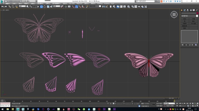Toggle the Percent Snap button
This screenshot has width=199, height=111.
(x=80, y=7)
